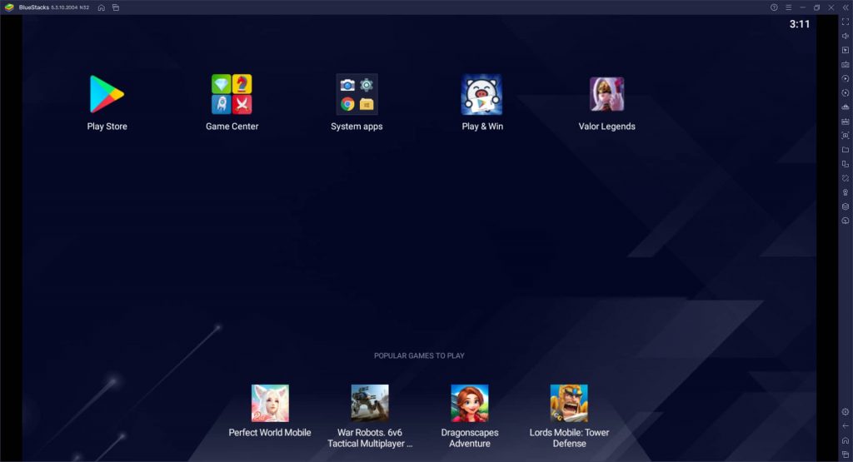Open the help question mark icon
Viewport: 853px width, 462px height.
coord(774,7)
